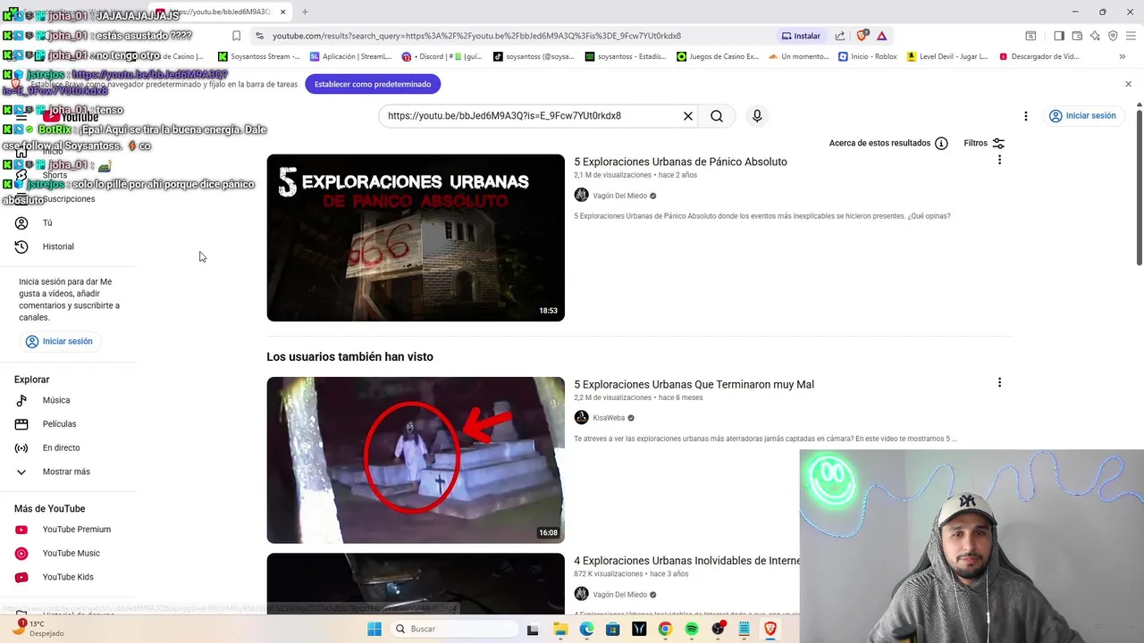Open Brave main hamburger menu
Screen dimensions: 1144x643
click(1131, 36)
